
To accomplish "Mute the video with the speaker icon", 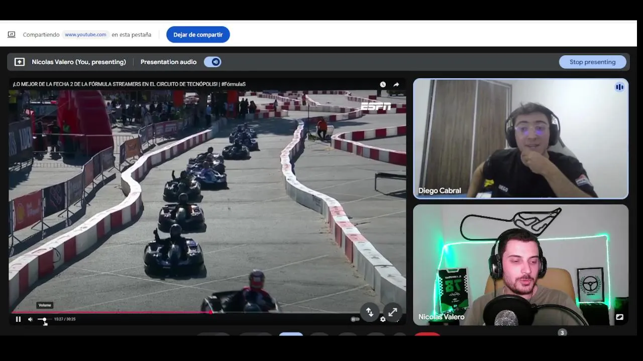I will coord(30,319).
